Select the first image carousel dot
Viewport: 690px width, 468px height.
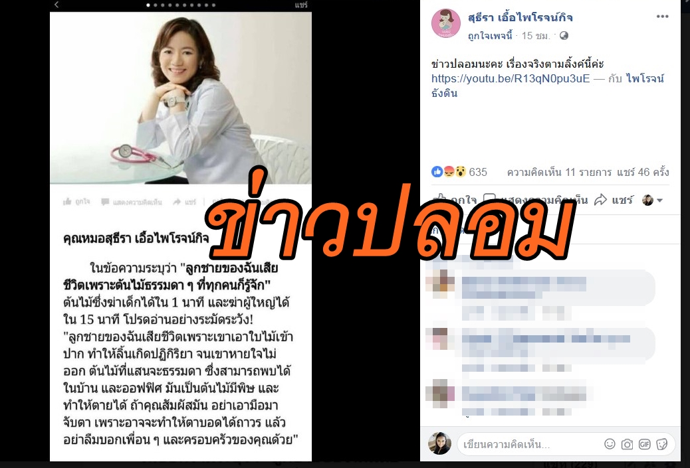(148, 5)
